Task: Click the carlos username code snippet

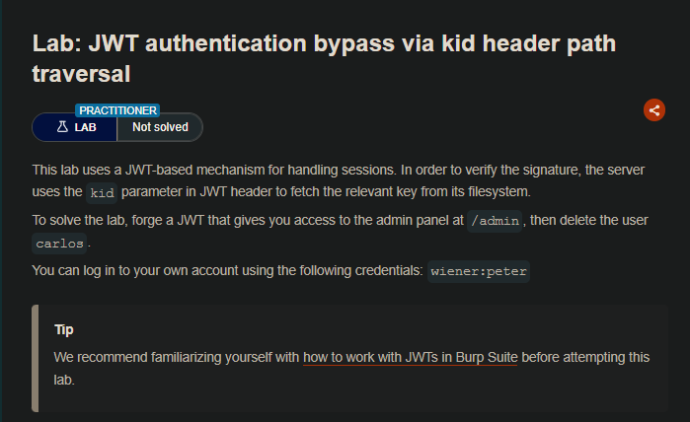Action: 59,244
